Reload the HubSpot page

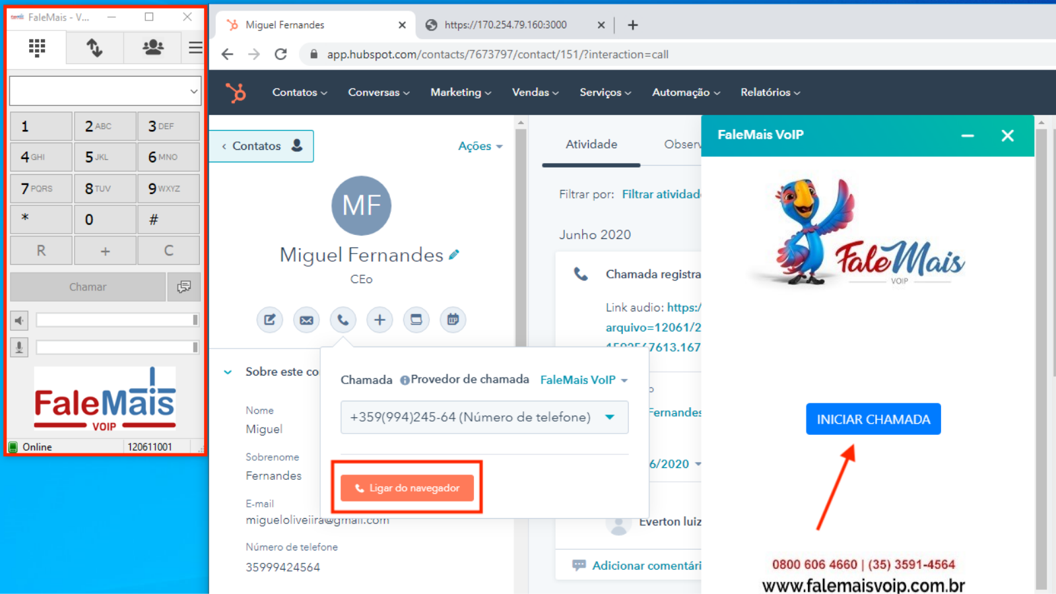[280, 54]
